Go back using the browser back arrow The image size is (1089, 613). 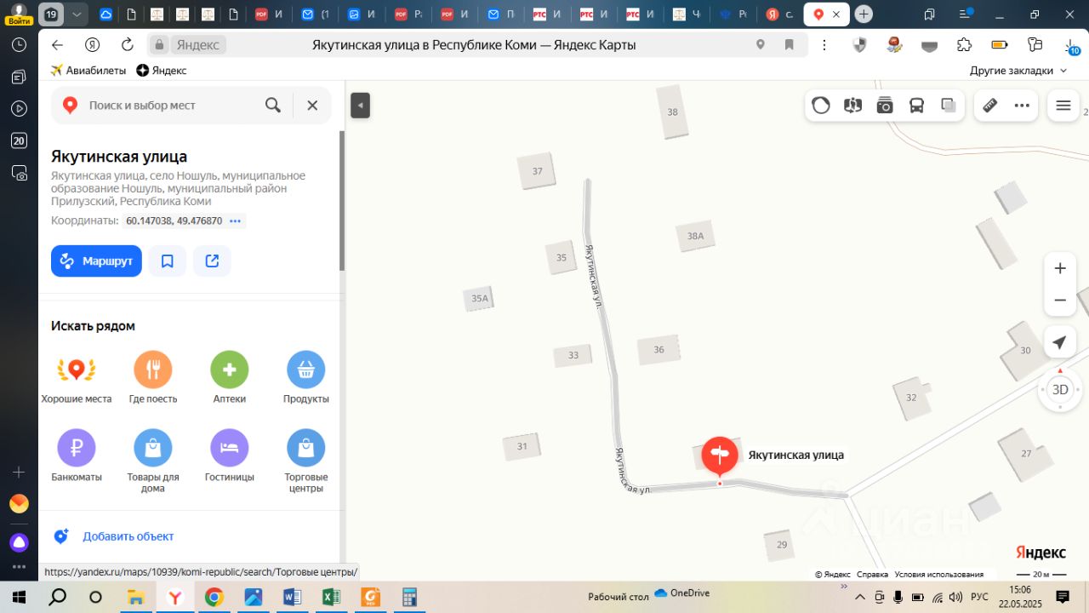coord(57,45)
